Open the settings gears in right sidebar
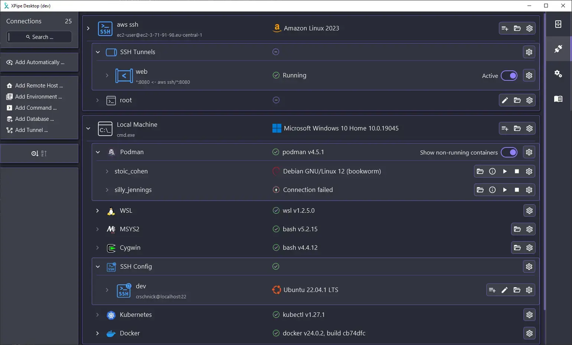This screenshot has width=572, height=345. tap(558, 73)
